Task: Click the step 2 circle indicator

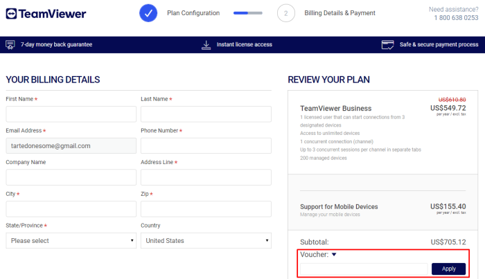Action: 285,13
